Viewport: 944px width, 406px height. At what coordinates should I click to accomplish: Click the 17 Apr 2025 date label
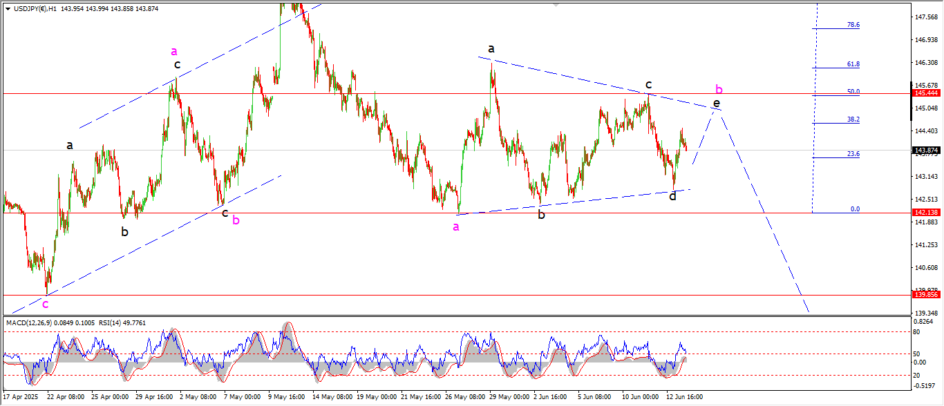pyautogui.click(x=21, y=397)
